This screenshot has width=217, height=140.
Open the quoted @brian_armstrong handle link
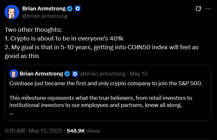pyautogui.click(x=103, y=74)
